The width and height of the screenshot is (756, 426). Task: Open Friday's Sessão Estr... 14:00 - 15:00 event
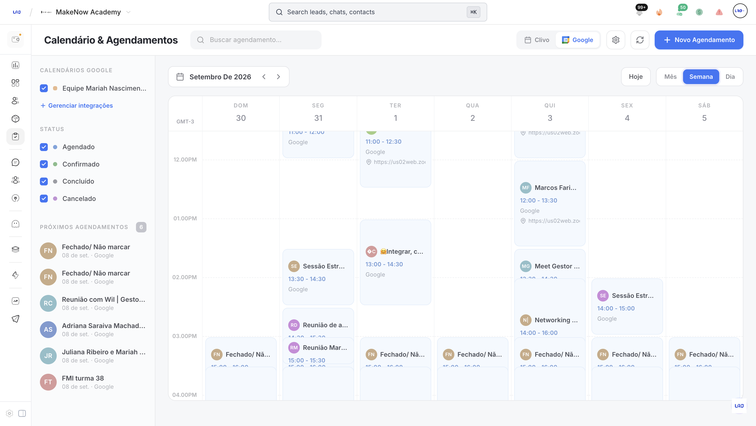pos(627,306)
